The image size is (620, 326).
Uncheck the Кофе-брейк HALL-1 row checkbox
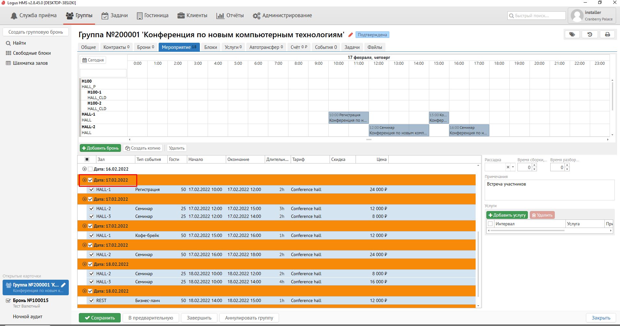point(91,235)
